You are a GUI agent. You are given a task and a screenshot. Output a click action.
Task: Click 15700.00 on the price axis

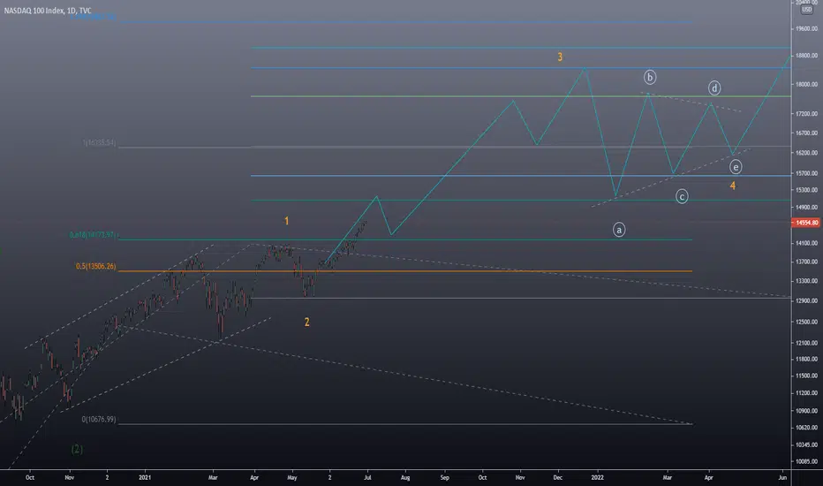806,173
